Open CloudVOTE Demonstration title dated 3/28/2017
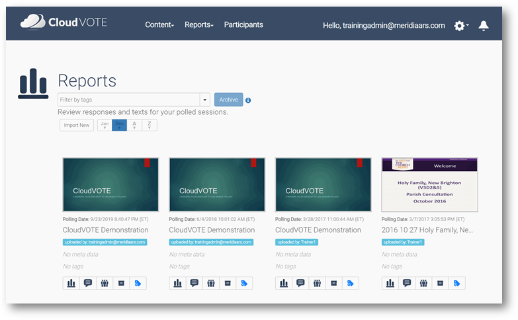This screenshot has height=320, width=518. [x=318, y=230]
